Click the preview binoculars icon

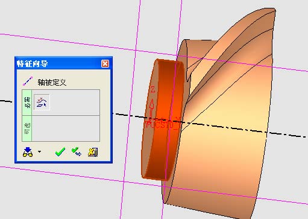point(28,152)
